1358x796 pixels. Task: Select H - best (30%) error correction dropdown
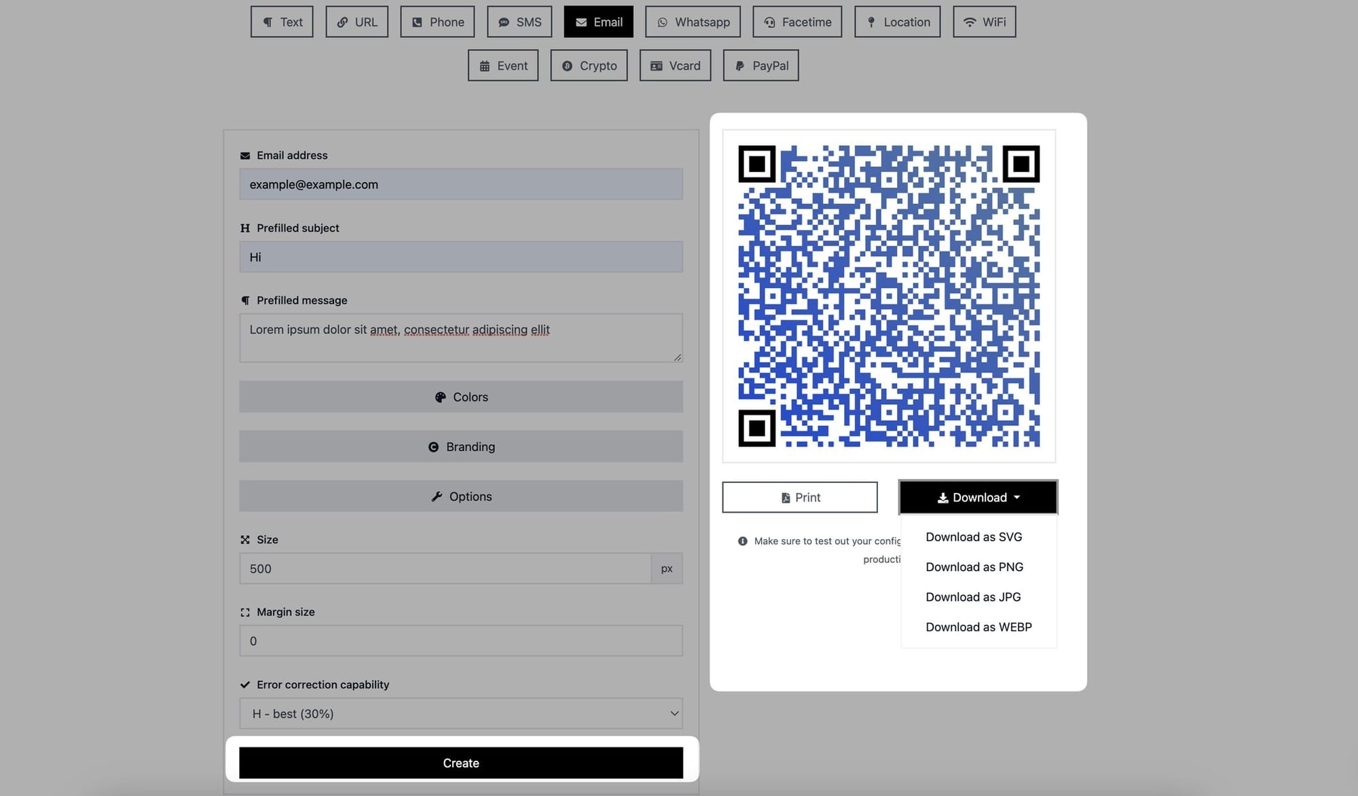coord(461,714)
